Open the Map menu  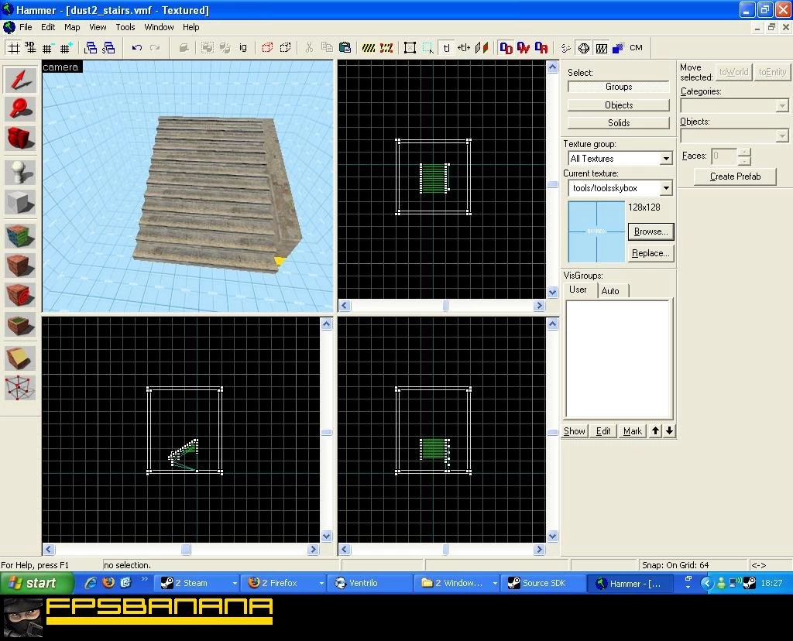[x=72, y=27]
